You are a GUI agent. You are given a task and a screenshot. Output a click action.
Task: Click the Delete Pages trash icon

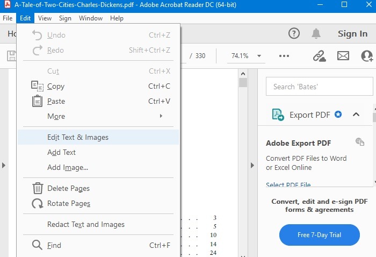point(38,188)
